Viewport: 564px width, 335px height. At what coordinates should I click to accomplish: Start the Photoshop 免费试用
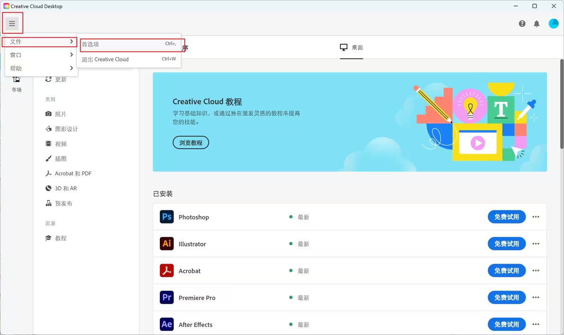506,216
